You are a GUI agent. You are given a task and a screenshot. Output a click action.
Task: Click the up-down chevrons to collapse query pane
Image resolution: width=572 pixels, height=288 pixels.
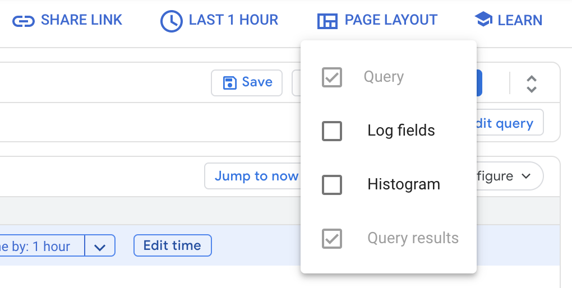click(532, 83)
